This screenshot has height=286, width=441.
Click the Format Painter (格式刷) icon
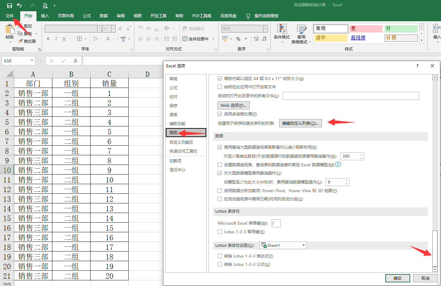pyautogui.click(x=20, y=41)
